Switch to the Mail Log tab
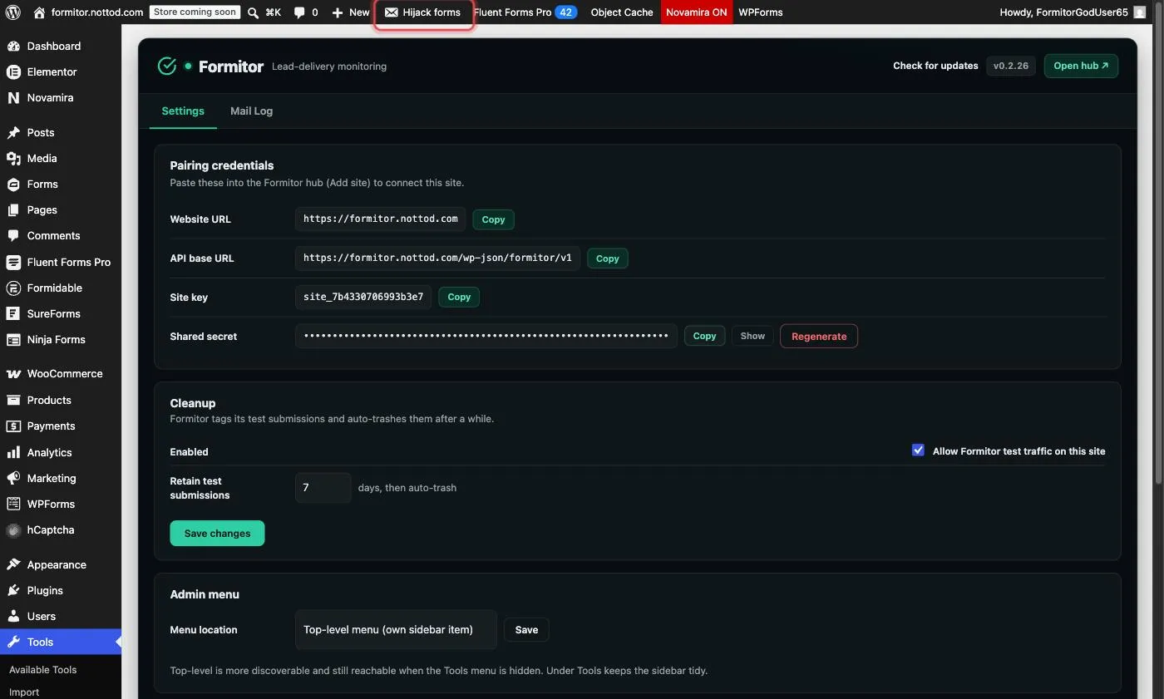The width and height of the screenshot is (1164, 699). [x=251, y=111]
